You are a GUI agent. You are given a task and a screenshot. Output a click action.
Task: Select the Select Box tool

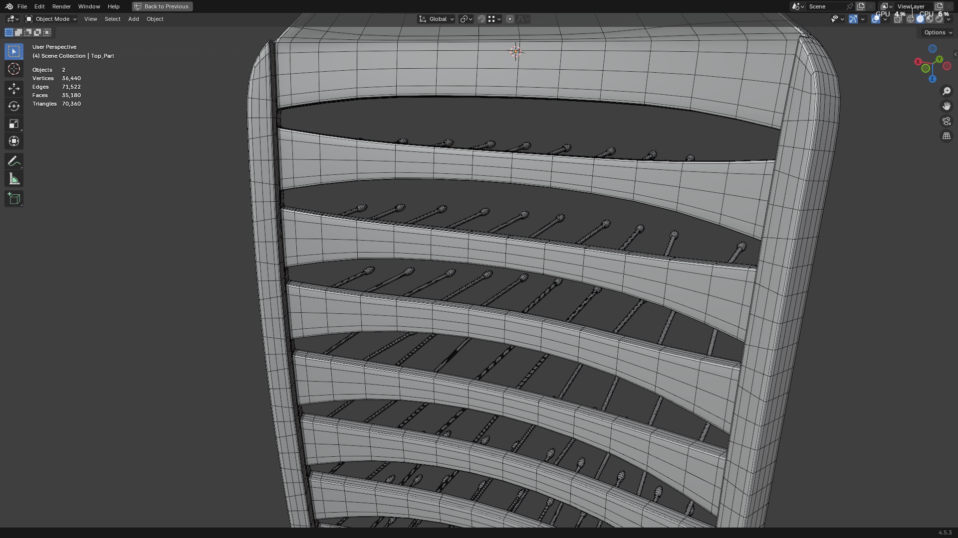click(x=14, y=51)
